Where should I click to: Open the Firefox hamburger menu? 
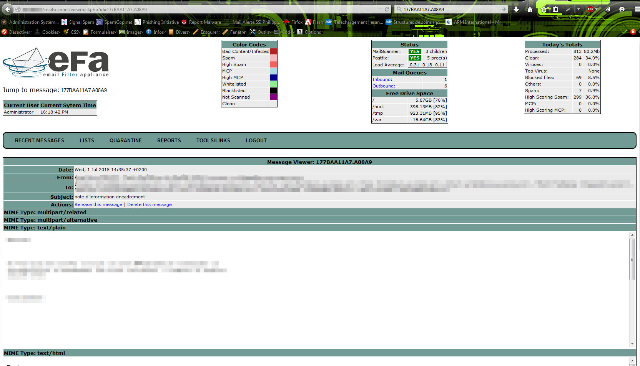[x=637, y=9]
